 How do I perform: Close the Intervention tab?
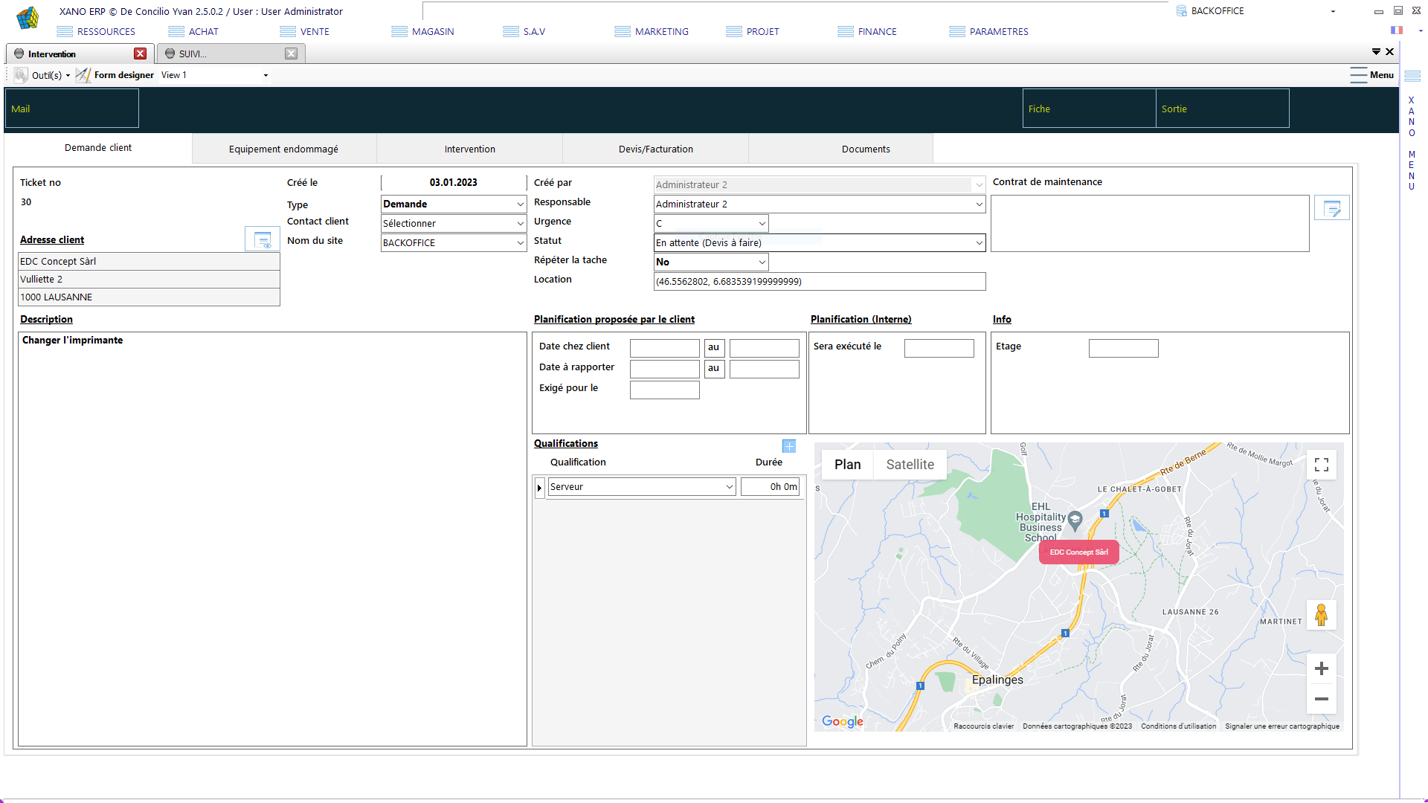[x=140, y=54]
